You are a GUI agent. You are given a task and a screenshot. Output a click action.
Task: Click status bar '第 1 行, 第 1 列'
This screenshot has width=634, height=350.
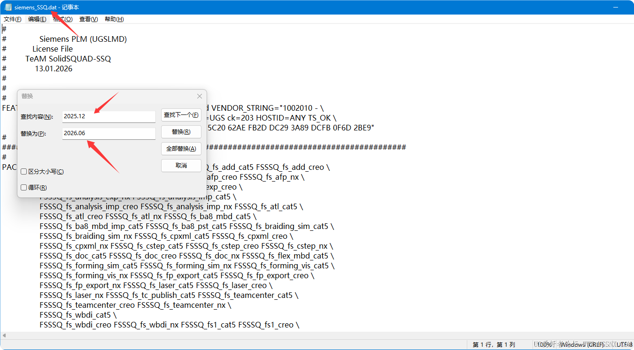(x=494, y=345)
